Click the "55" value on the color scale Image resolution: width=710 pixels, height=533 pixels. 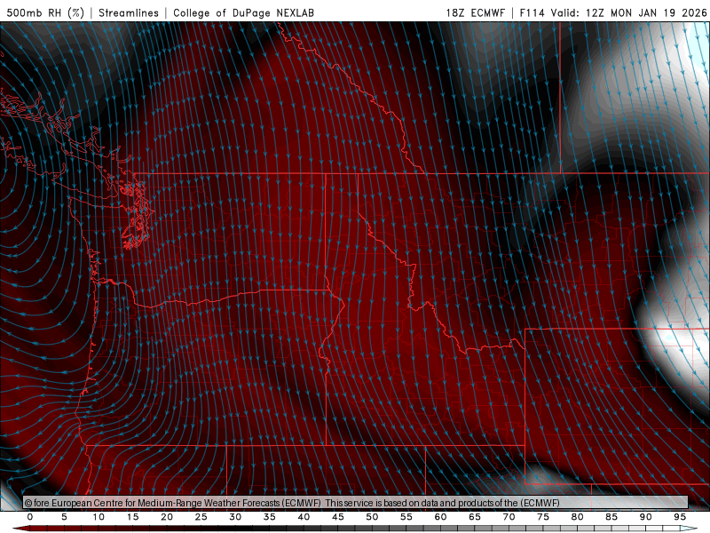[406, 517]
